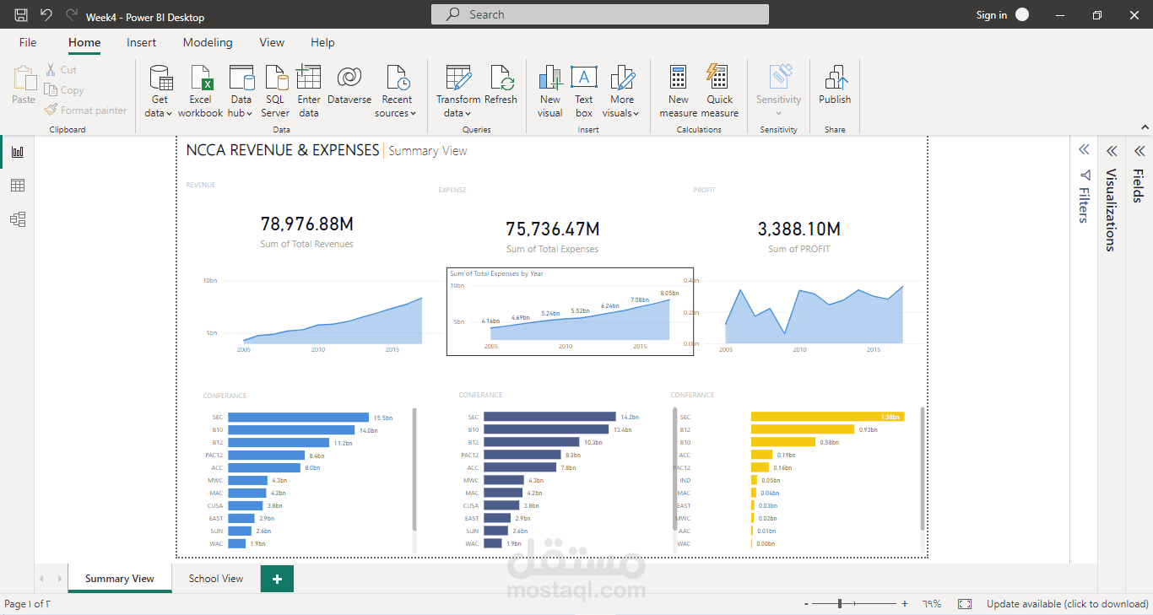Expand the Data hub dropdown arrow
1153x615 pixels.
tap(250, 114)
